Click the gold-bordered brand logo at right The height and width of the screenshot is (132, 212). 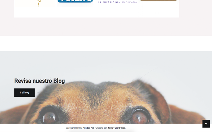(158, 1)
